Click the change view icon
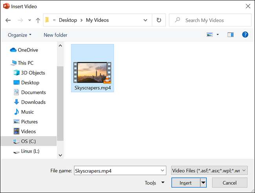Viewport: 255px width, 193px height. [209, 35]
